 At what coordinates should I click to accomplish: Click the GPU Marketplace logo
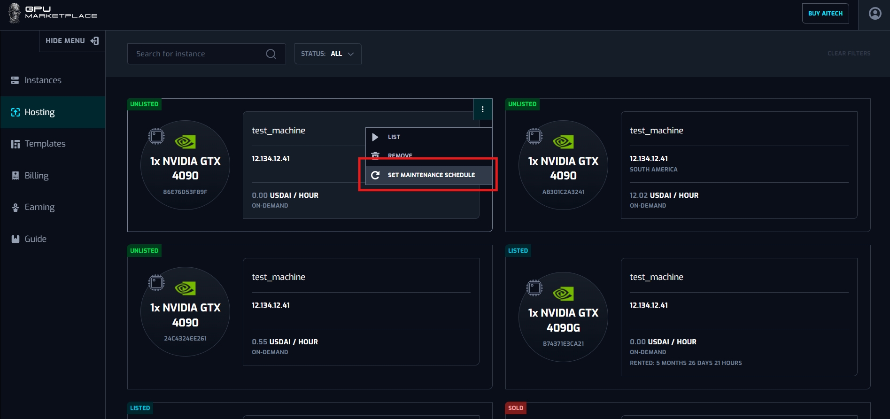point(53,13)
